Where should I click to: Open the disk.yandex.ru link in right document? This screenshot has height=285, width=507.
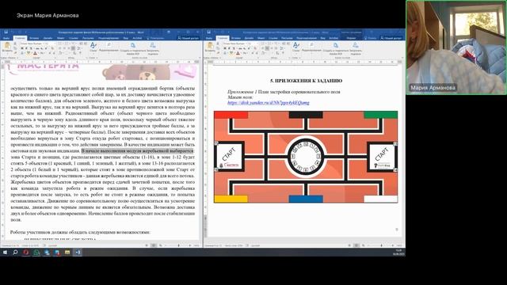pos(268,103)
